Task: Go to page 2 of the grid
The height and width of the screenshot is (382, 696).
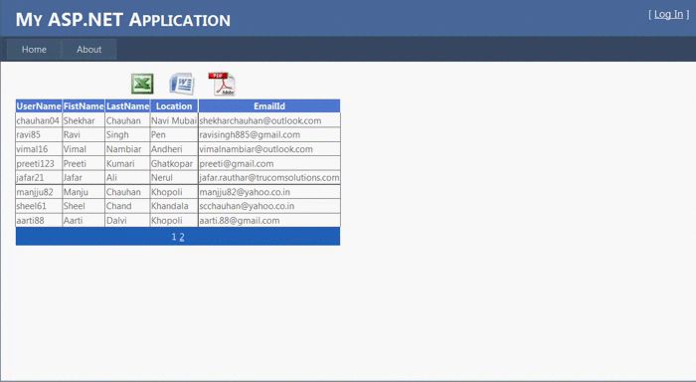Action: pyautogui.click(x=182, y=237)
